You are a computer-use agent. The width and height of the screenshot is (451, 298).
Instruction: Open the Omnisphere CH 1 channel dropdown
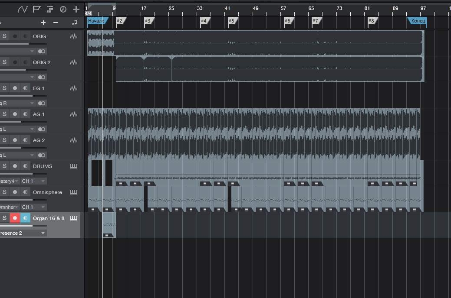tap(33, 207)
